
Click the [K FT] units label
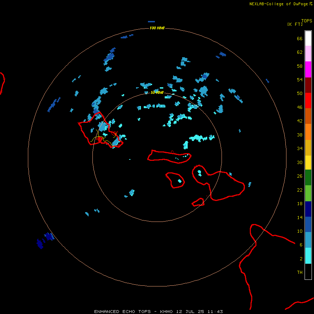(295, 24)
